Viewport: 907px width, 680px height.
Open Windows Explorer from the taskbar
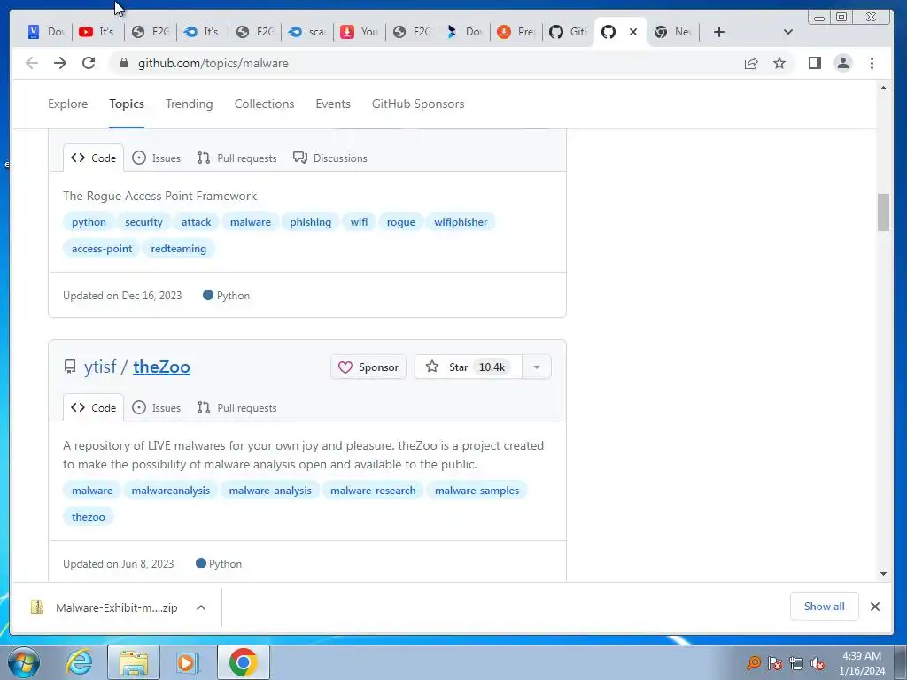click(x=134, y=662)
